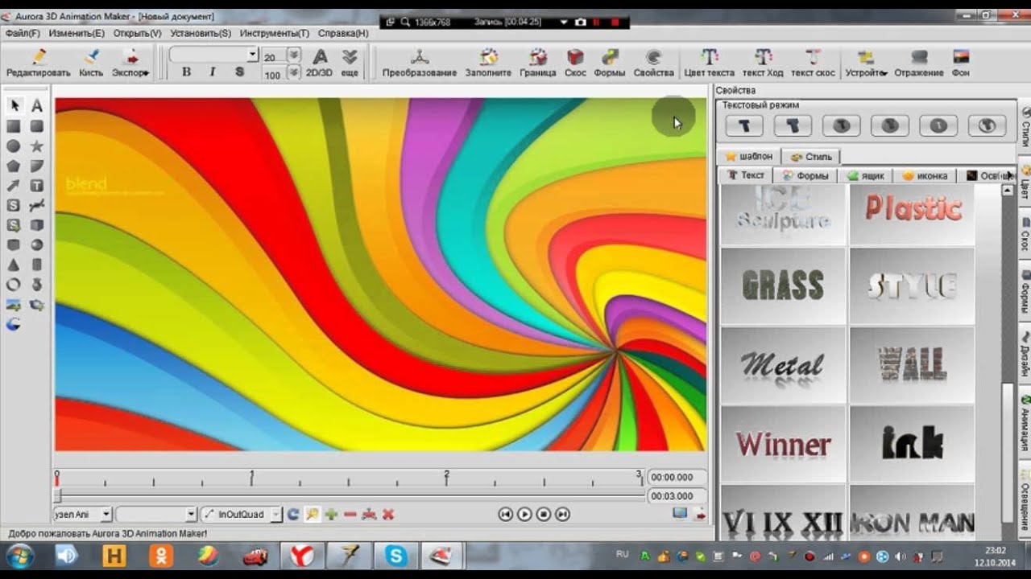Image resolution: width=1031 pixels, height=579 pixels.
Task: Open the font size 20 dropdown
Action: pos(294,55)
